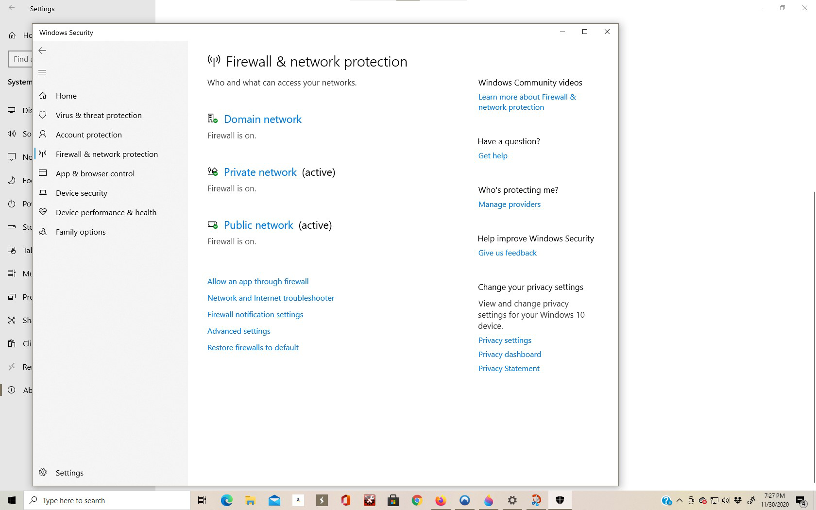Open File Explorer from taskbar
Image resolution: width=816 pixels, height=510 pixels.
coord(251,500)
